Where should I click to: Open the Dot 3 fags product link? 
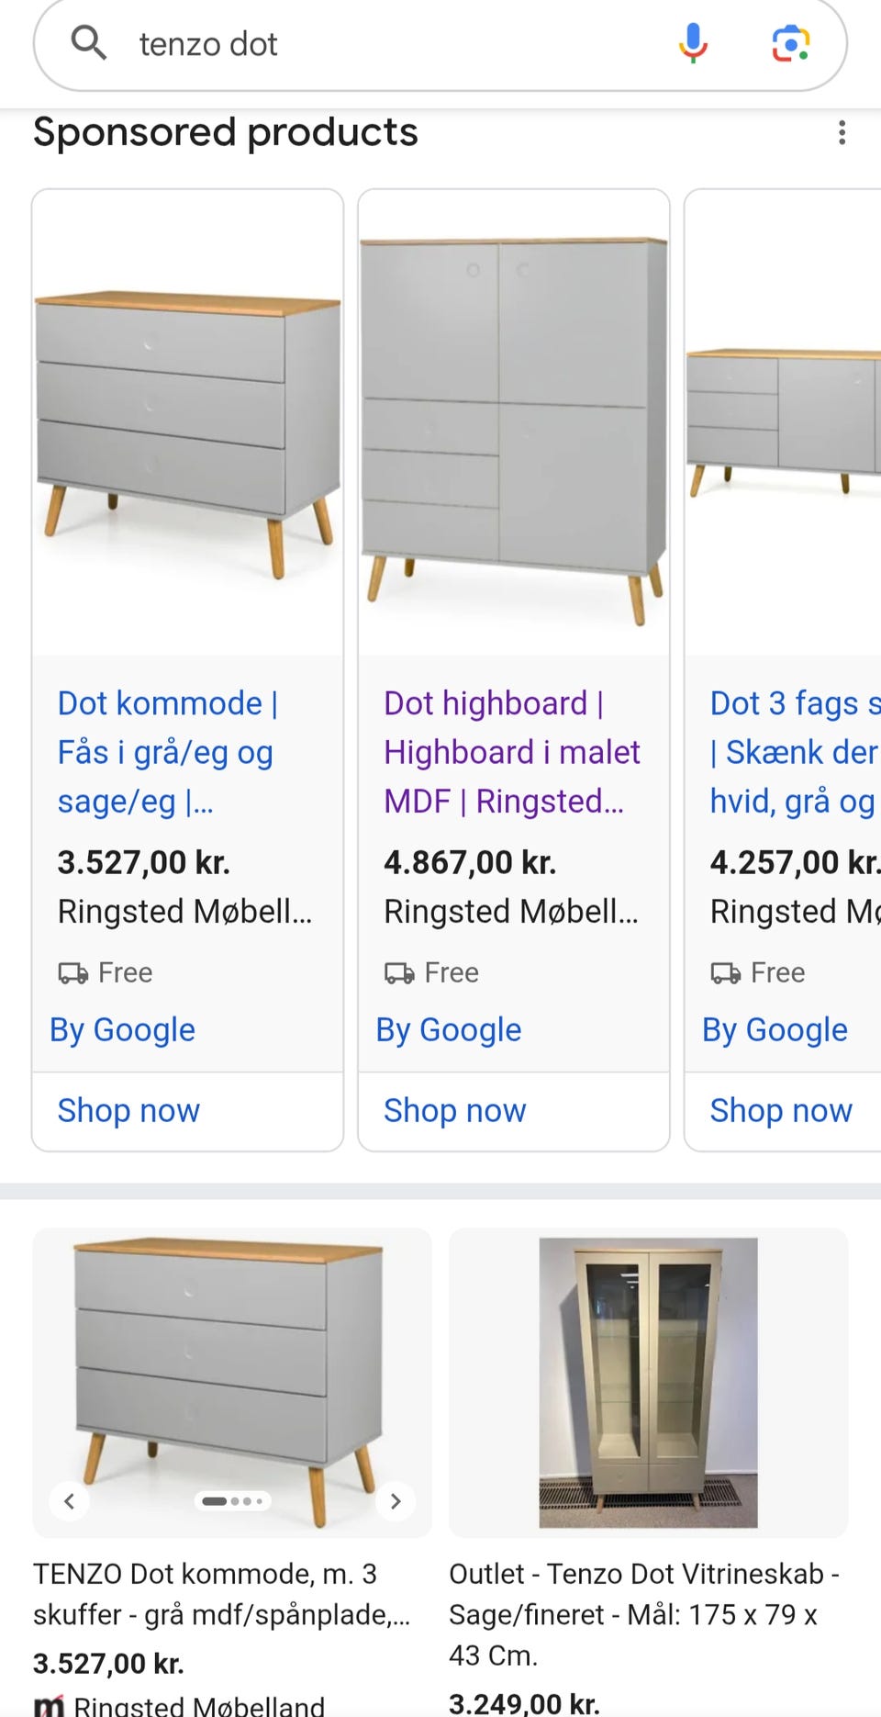tap(794, 752)
